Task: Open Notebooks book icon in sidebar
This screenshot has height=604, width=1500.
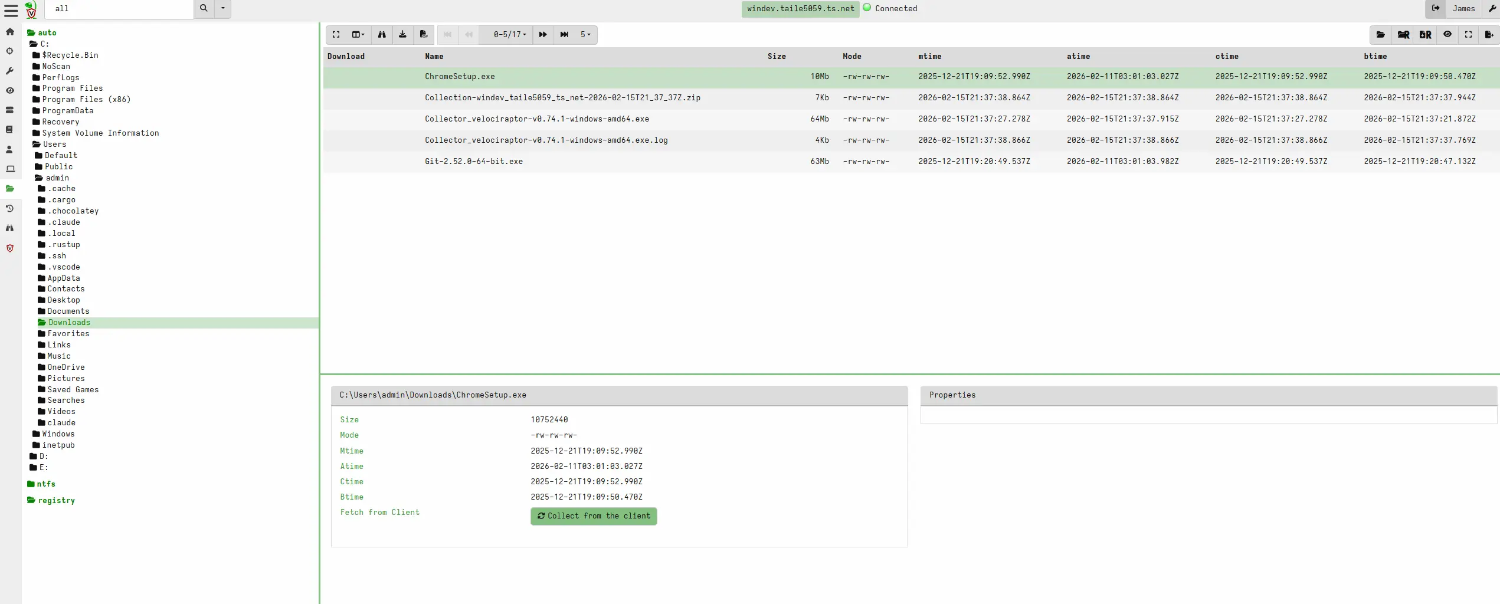Action: click(10, 130)
